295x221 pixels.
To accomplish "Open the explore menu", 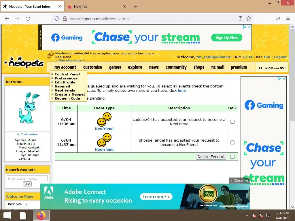I will [135, 67].
